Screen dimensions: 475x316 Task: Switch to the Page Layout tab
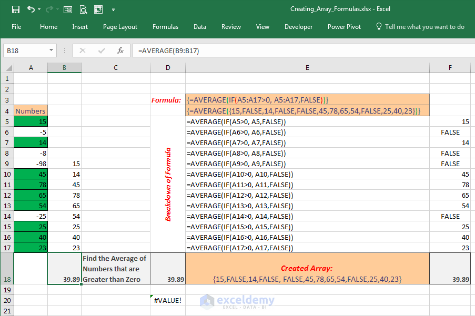pos(120,27)
